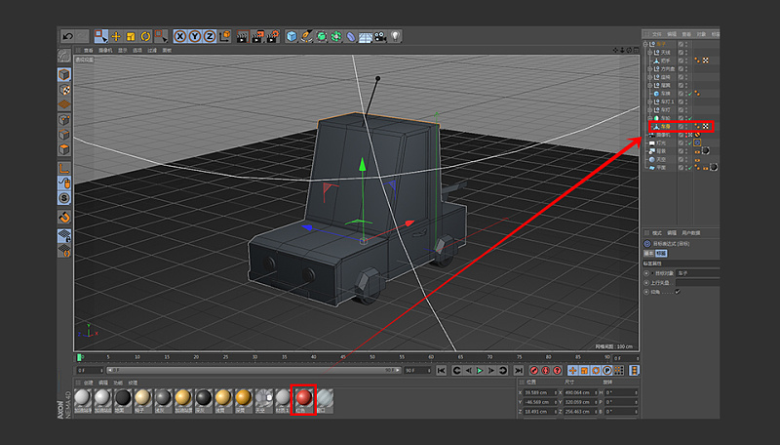The width and height of the screenshot is (780, 445).
Task: Collapse the 车子 root object tree
Action: 645,44
